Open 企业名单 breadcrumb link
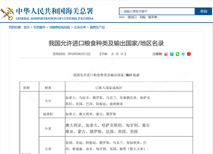213x154 pixels. pos(80,27)
